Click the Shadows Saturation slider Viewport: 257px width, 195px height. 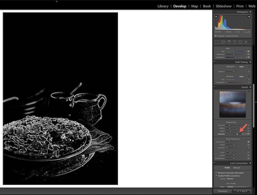[x=234, y=82]
